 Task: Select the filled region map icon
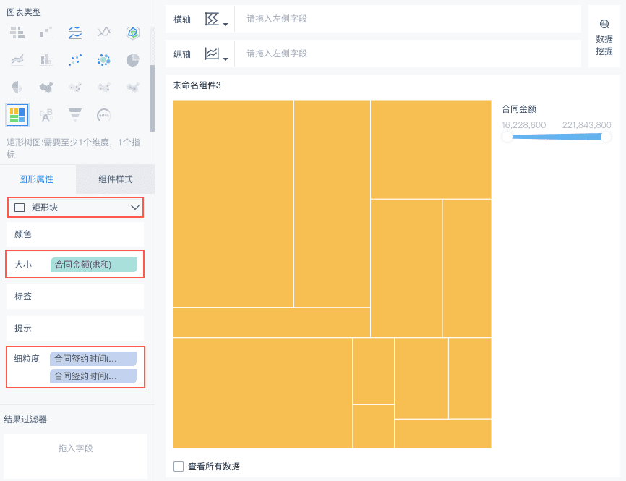[x=46, y=87]
